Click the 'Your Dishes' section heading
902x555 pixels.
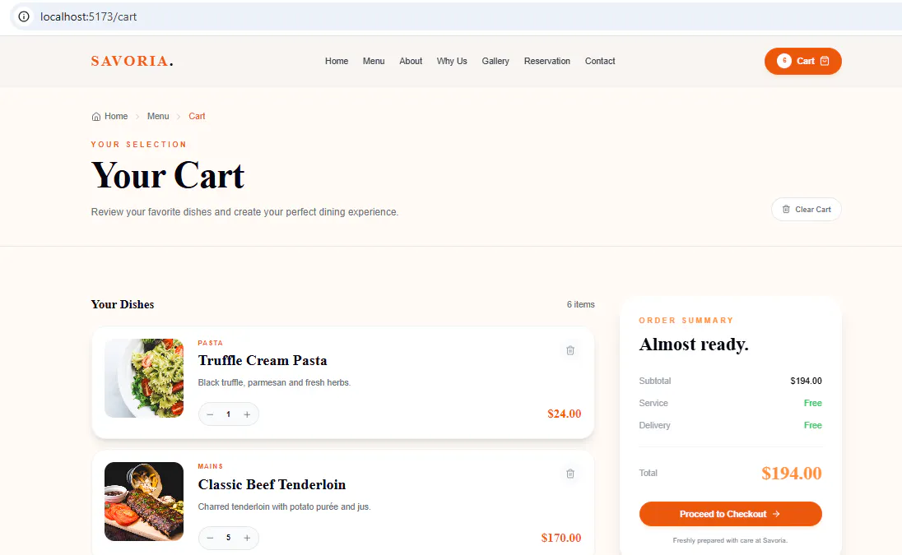pyautogui.click(x=123, y=304)
